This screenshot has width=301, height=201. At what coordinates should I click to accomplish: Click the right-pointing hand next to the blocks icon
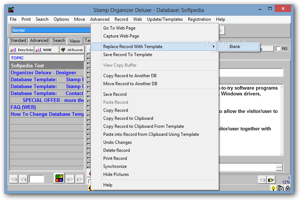pyautogui.click(x=70, y=180)
